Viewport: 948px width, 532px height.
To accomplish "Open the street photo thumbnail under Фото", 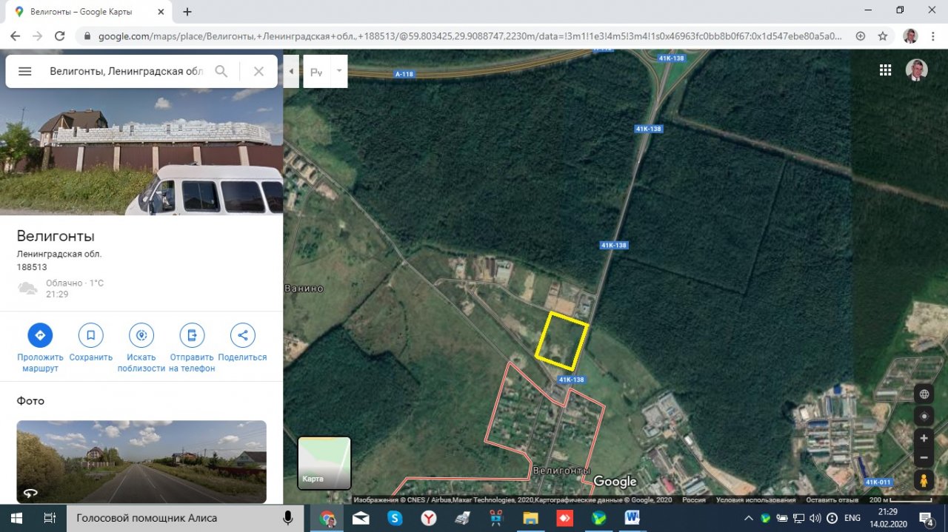I will point(141,462).
